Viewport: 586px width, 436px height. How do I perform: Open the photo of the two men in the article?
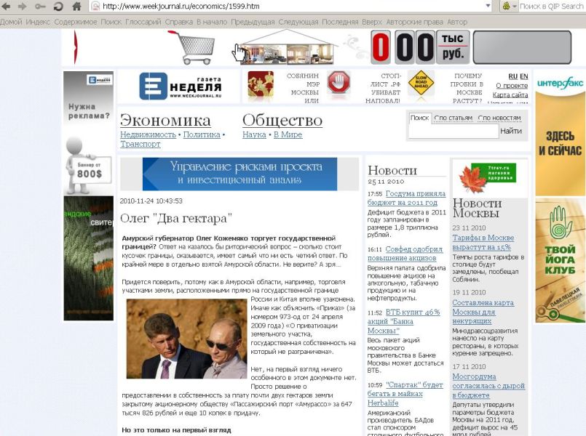pyautogui.click(x=186, y=339)
